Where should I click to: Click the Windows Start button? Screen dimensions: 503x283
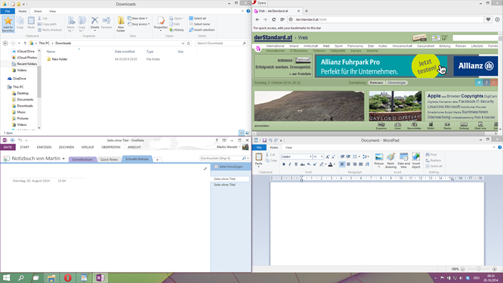[x=6, y=278]
